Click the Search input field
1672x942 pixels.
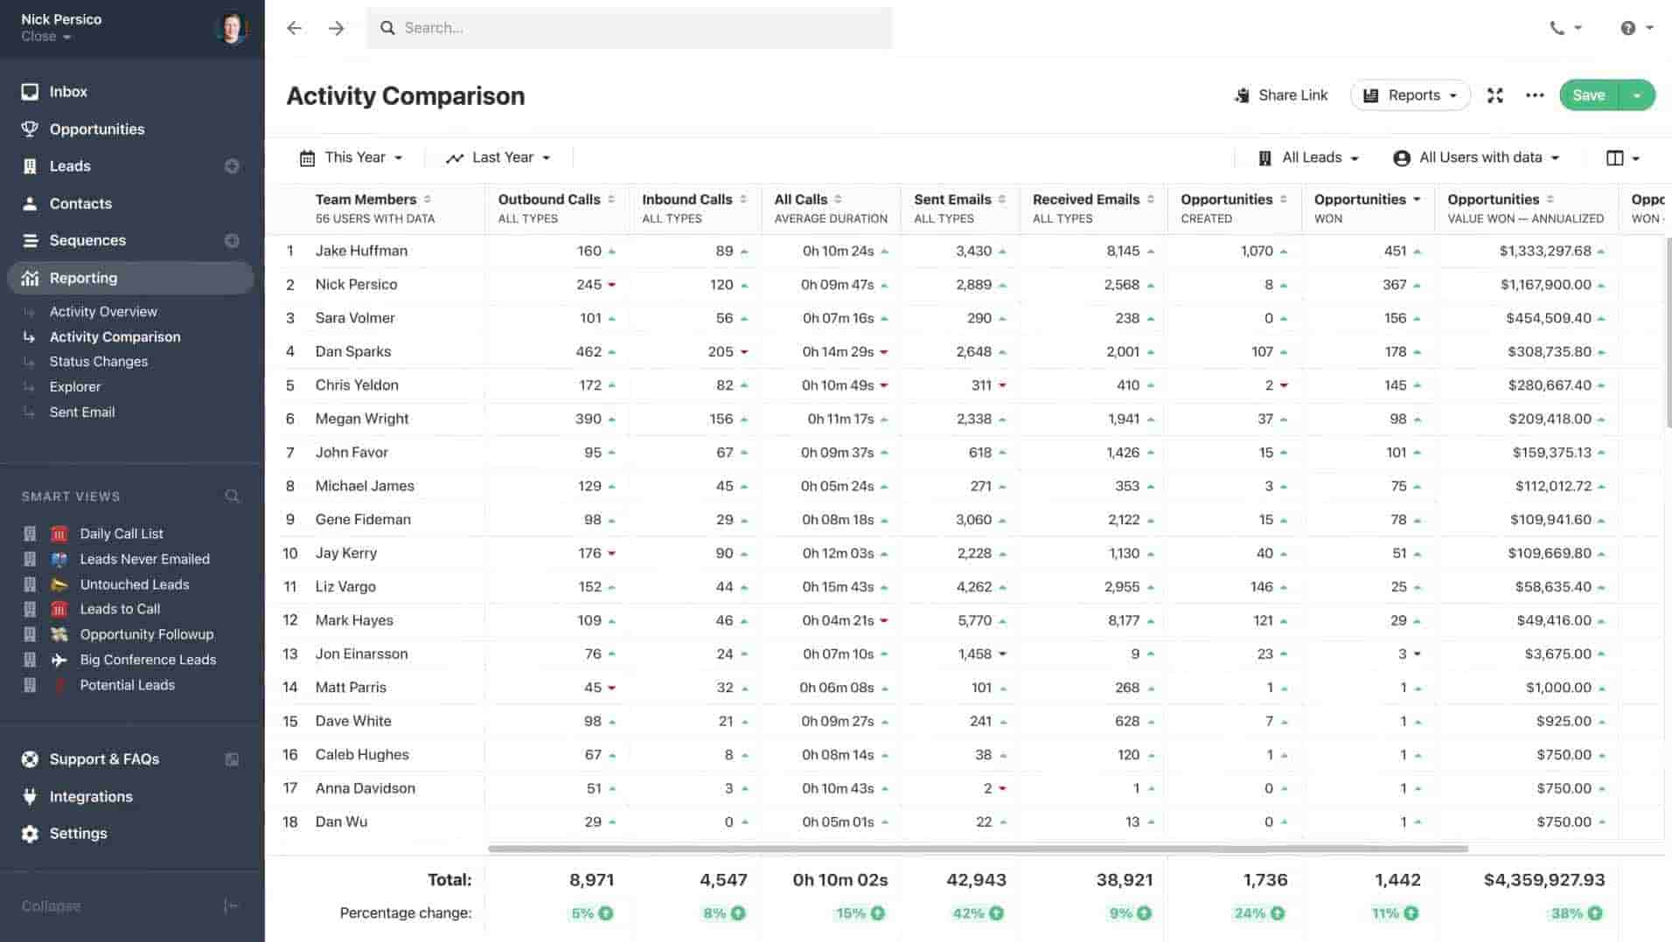(630, 28)
